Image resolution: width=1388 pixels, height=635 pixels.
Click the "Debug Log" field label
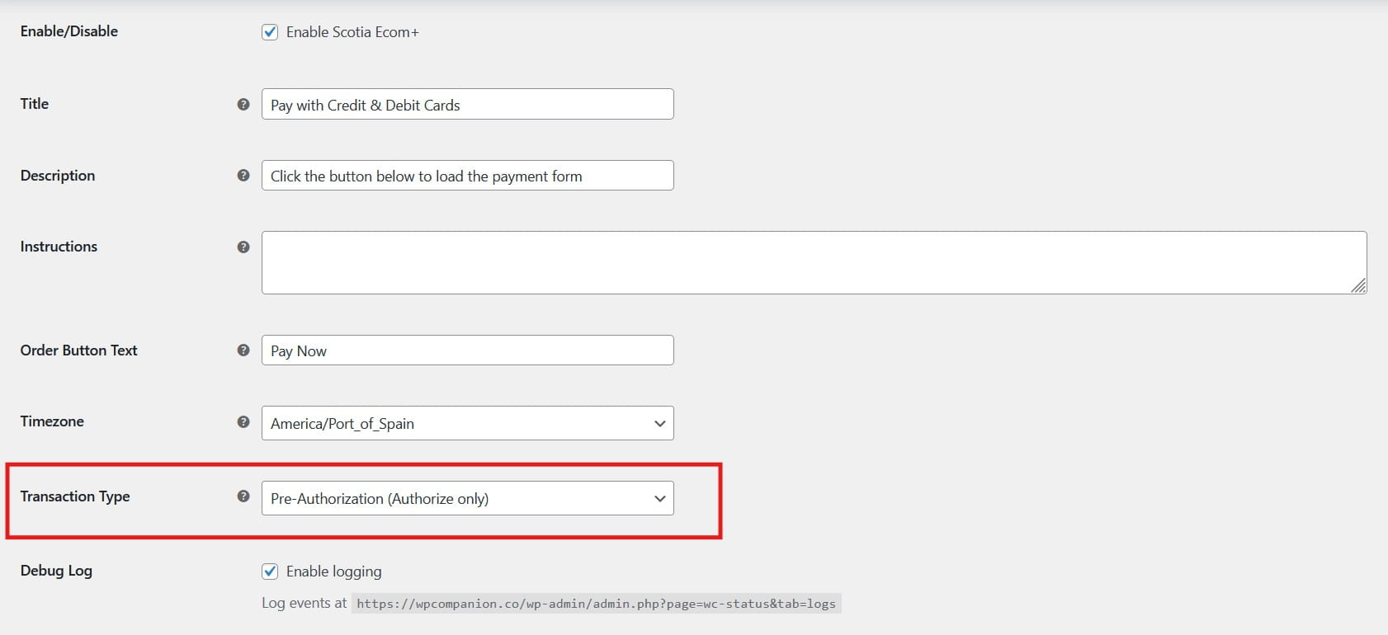pyautogui.click(x=56, y=571)
